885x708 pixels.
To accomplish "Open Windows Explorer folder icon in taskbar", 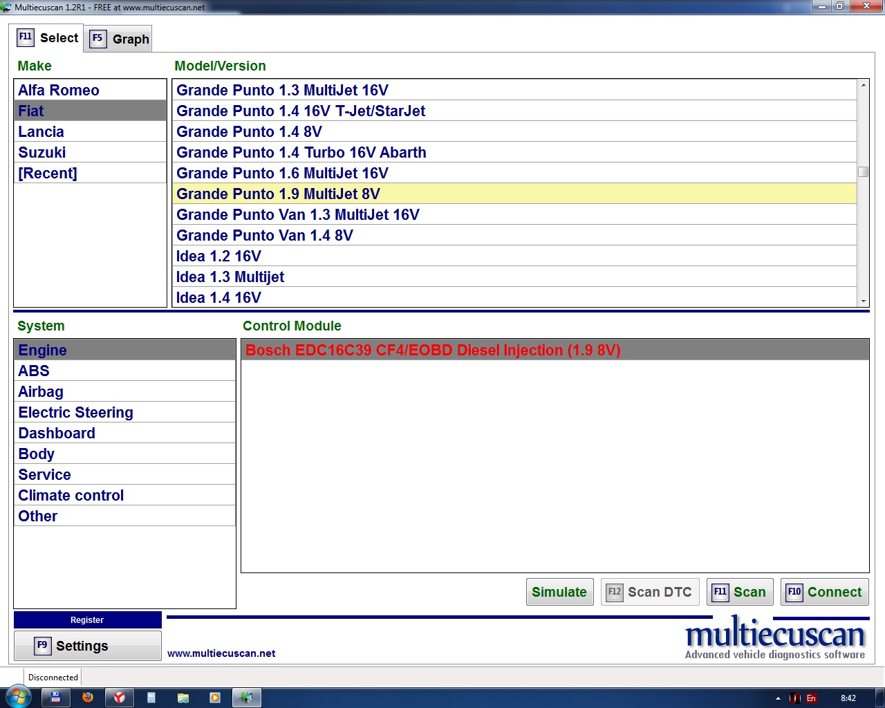I will (x=183, y=698).
